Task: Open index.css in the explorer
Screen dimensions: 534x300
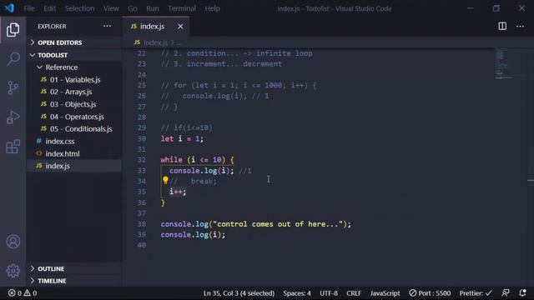Action: point(60,141)
